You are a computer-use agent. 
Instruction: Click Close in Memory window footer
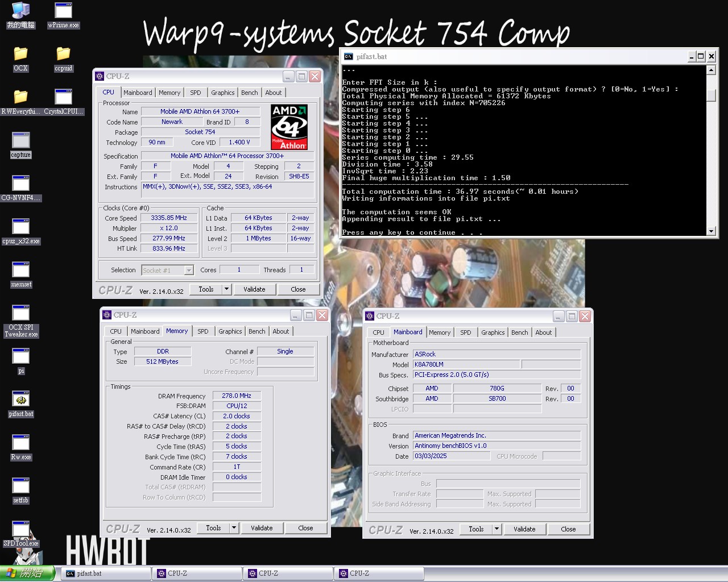coord(305,528)
